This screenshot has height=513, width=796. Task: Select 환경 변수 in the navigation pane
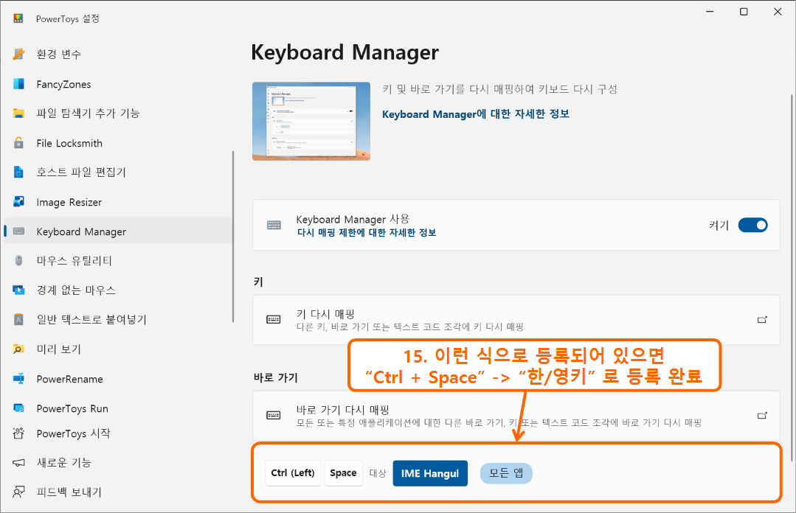(x=18, y=54)
